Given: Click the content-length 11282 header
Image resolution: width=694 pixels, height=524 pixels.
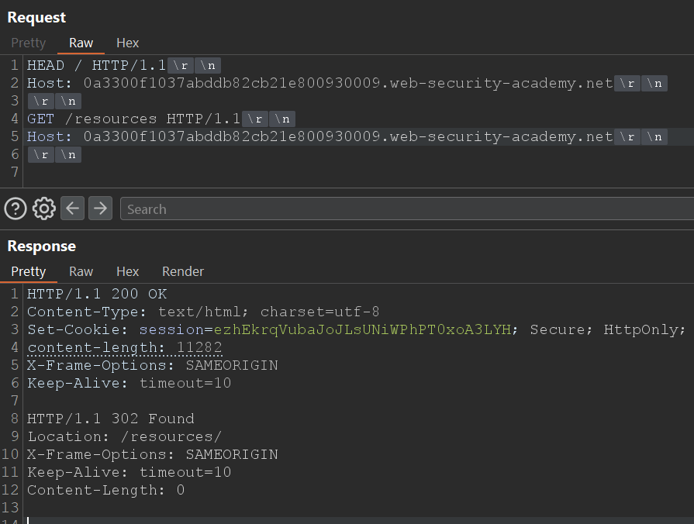Looking at the screenshot, I should pos(124,348).
